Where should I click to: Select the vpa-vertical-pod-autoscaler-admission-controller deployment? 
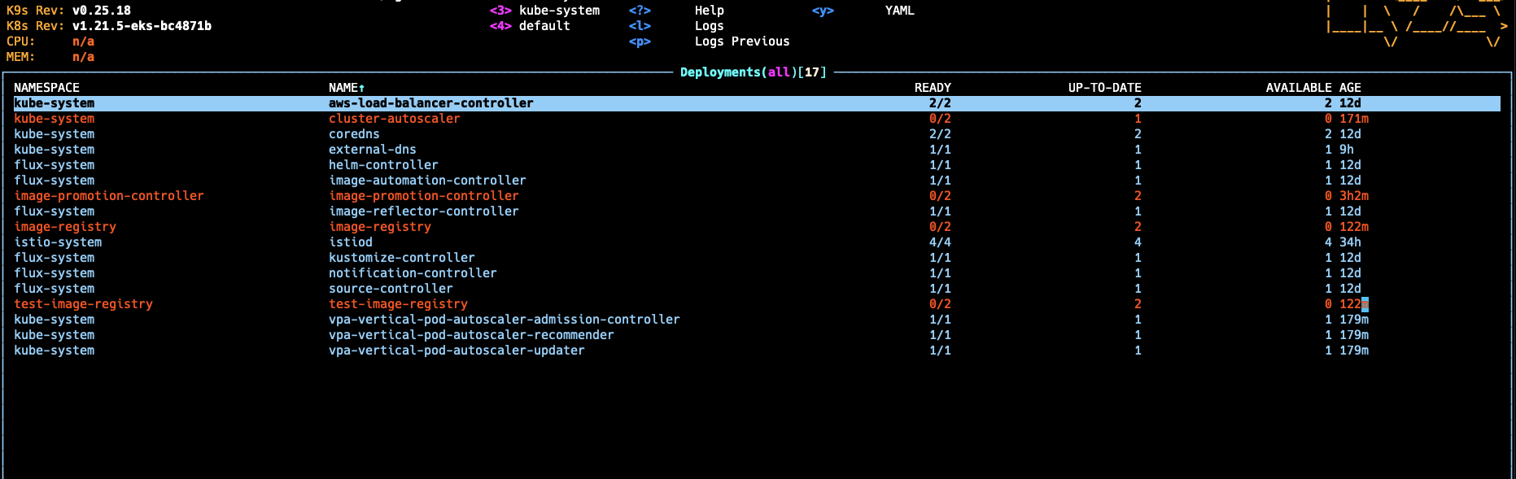click(x=504, y=320)
